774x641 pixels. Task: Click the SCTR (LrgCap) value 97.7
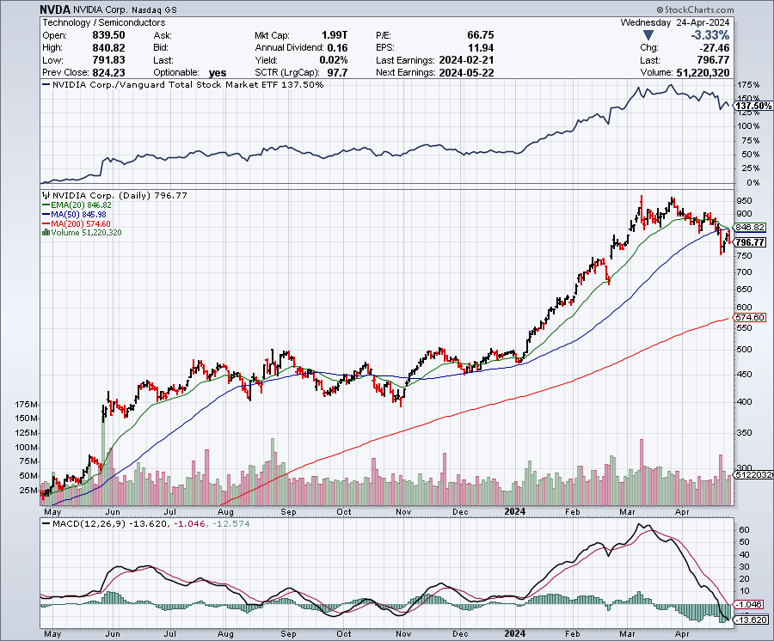tap(338, 72)
